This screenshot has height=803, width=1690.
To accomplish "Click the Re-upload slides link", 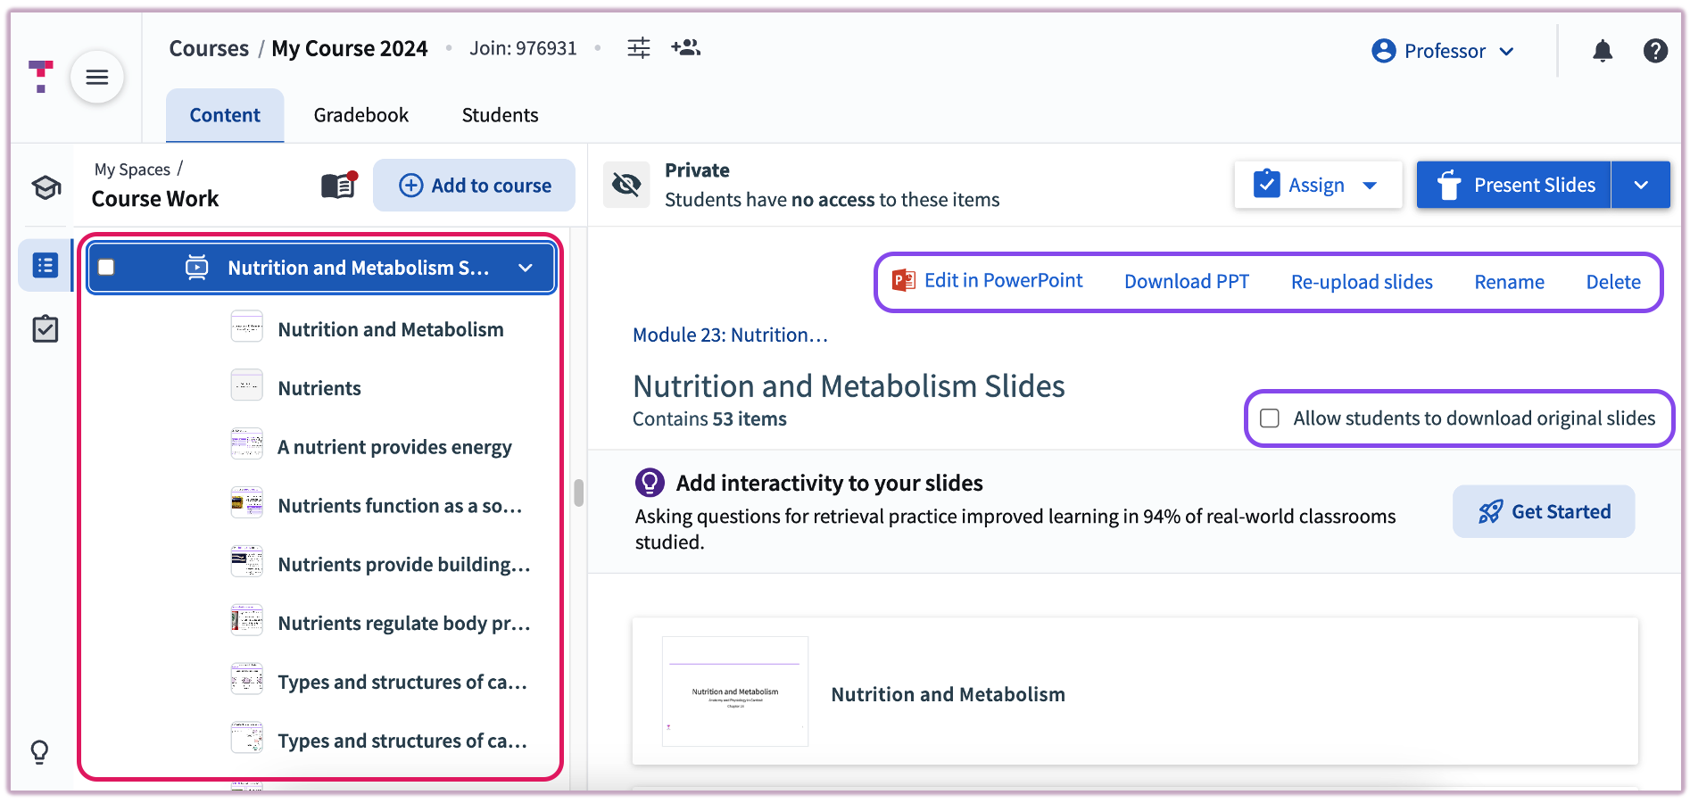I will point(1361,282).
